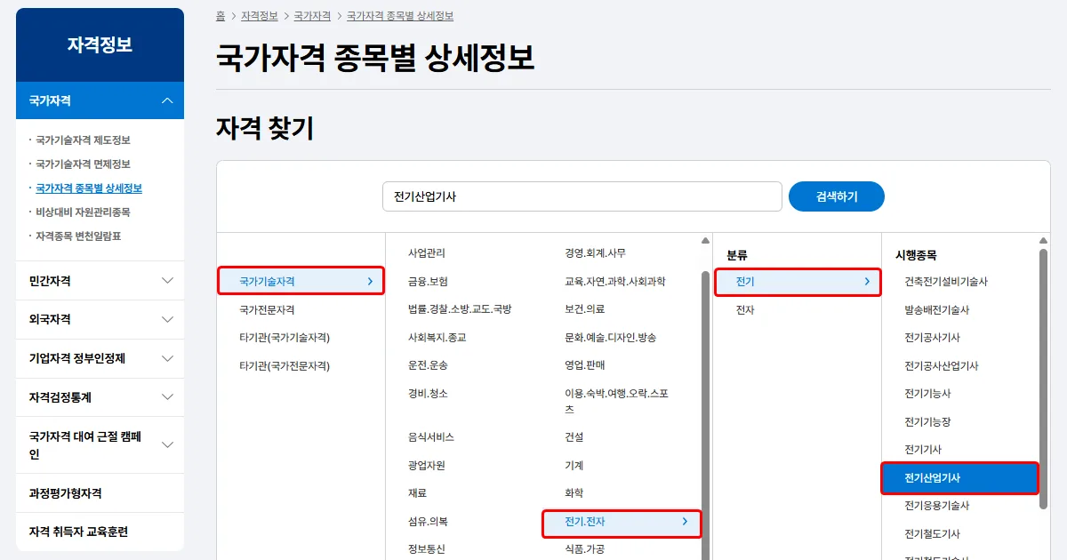Expand the 외국자격 sidebar section
Viewport: 1067px width, 560px height.
pos(100,319)
